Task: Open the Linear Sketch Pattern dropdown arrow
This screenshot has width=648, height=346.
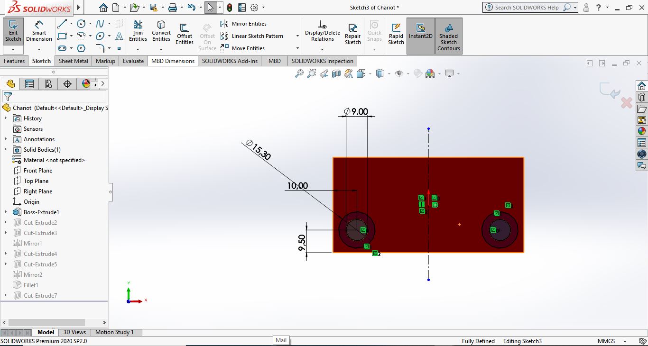Action: 297,36
